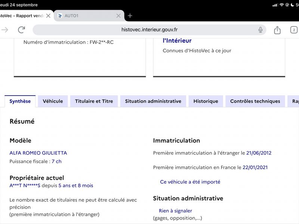
Task: Select the Contrôles techniques tab
Action: [x=255, y=101]
